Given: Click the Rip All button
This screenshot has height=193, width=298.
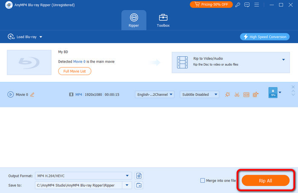Looking at the screenshot, I should [266, 181].
